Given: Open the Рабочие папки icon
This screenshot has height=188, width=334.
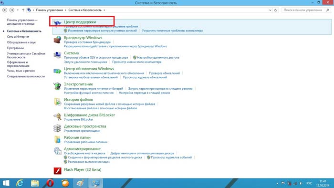Looking at the screenshot, I should point(57,139).
